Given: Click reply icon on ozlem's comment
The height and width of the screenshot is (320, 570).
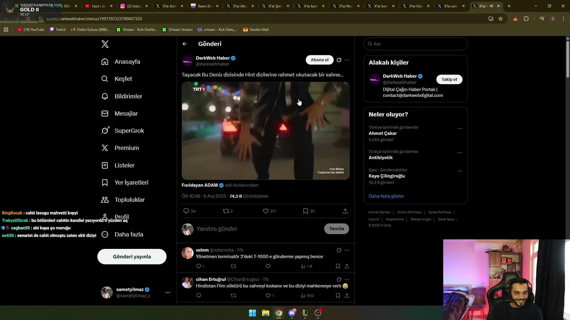Looking at the screenshot, I should coord(200,266).
